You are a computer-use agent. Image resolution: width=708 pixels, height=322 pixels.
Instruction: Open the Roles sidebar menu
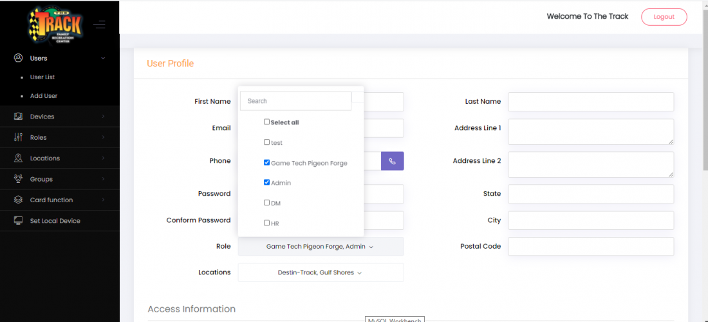pyautogui.click(x=60, y=137)
